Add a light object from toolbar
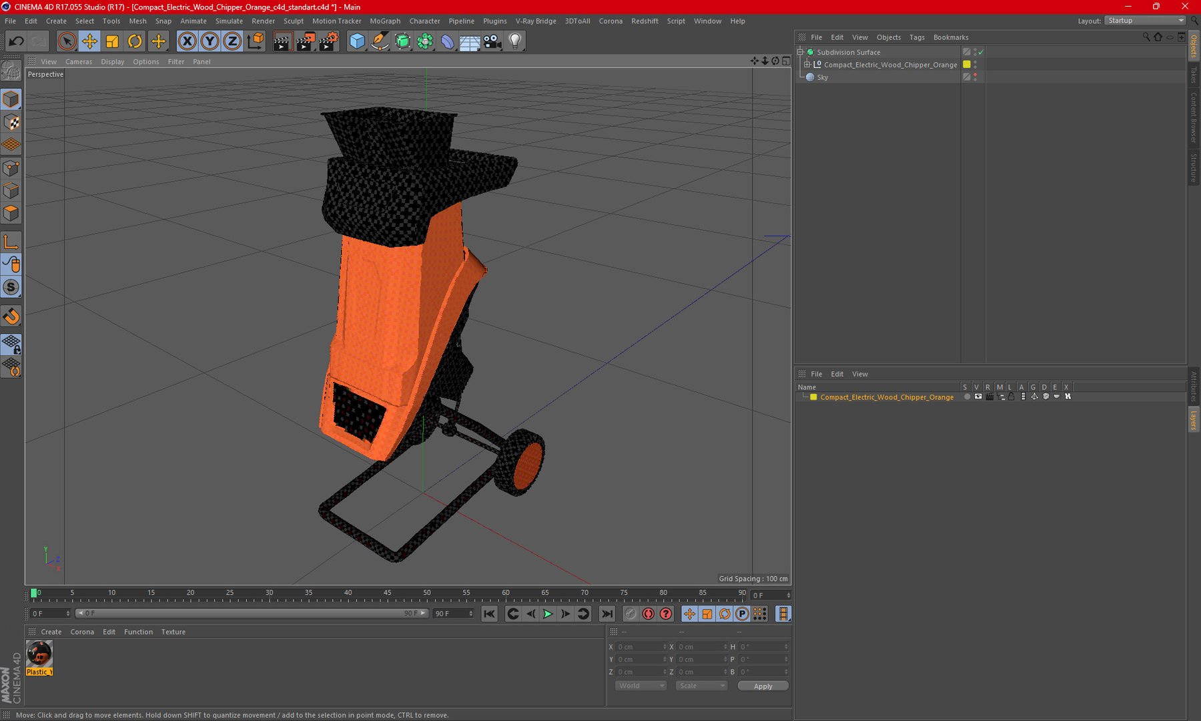Image resolution: width=1201 pixels, height=721 pixels. pos(515,41)
